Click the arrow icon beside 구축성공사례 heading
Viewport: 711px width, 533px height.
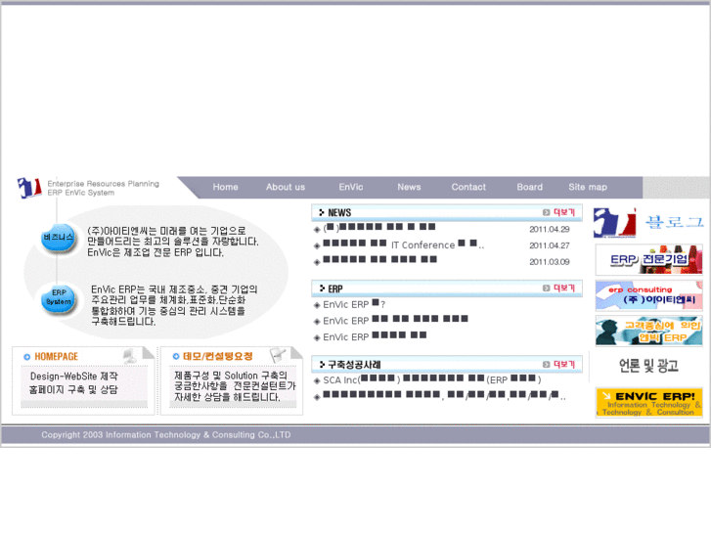coord(322,364)
